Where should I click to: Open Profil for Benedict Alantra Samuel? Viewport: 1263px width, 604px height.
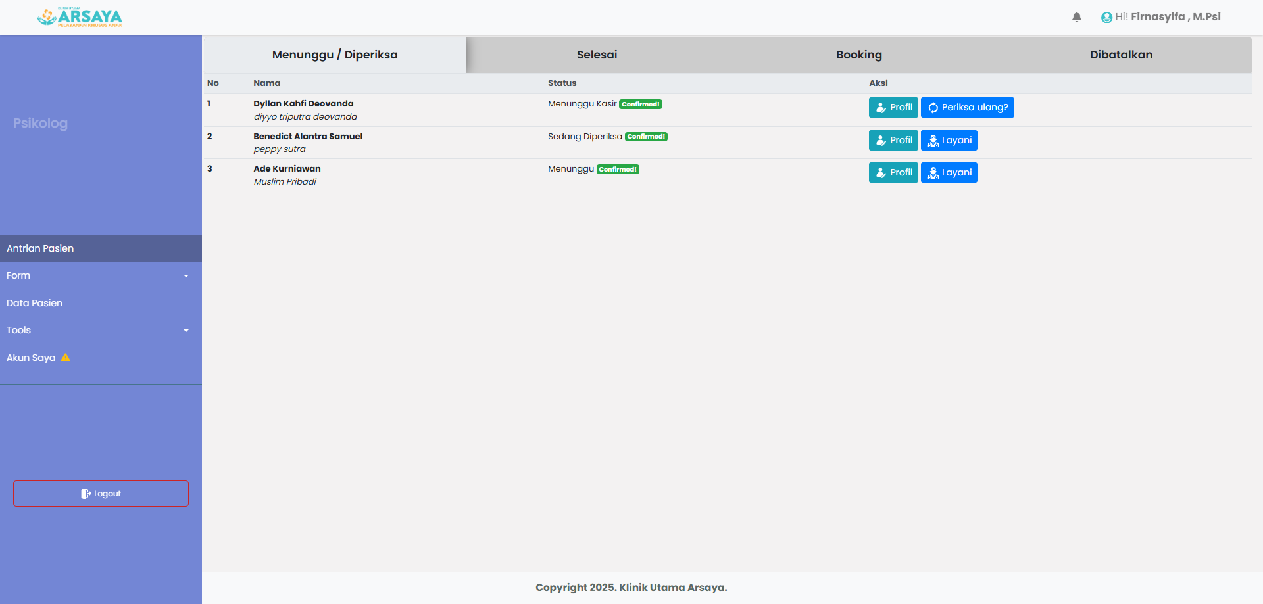tap(893, 140)
